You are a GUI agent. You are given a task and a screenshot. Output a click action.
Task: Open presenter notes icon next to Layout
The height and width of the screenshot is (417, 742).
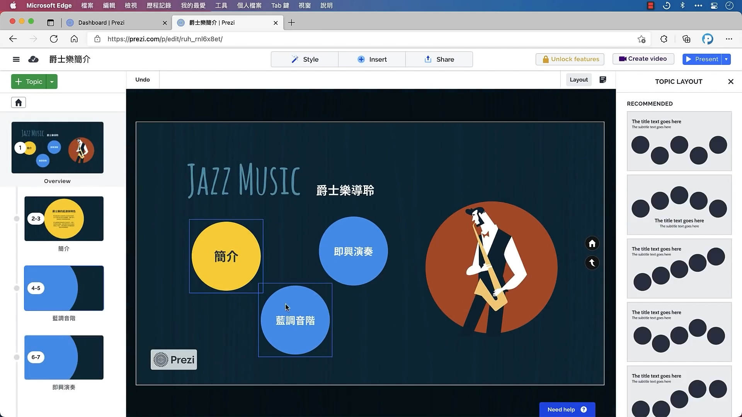(x=602, y=80)
